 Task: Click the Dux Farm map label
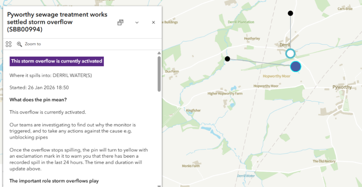coord(172,71)
